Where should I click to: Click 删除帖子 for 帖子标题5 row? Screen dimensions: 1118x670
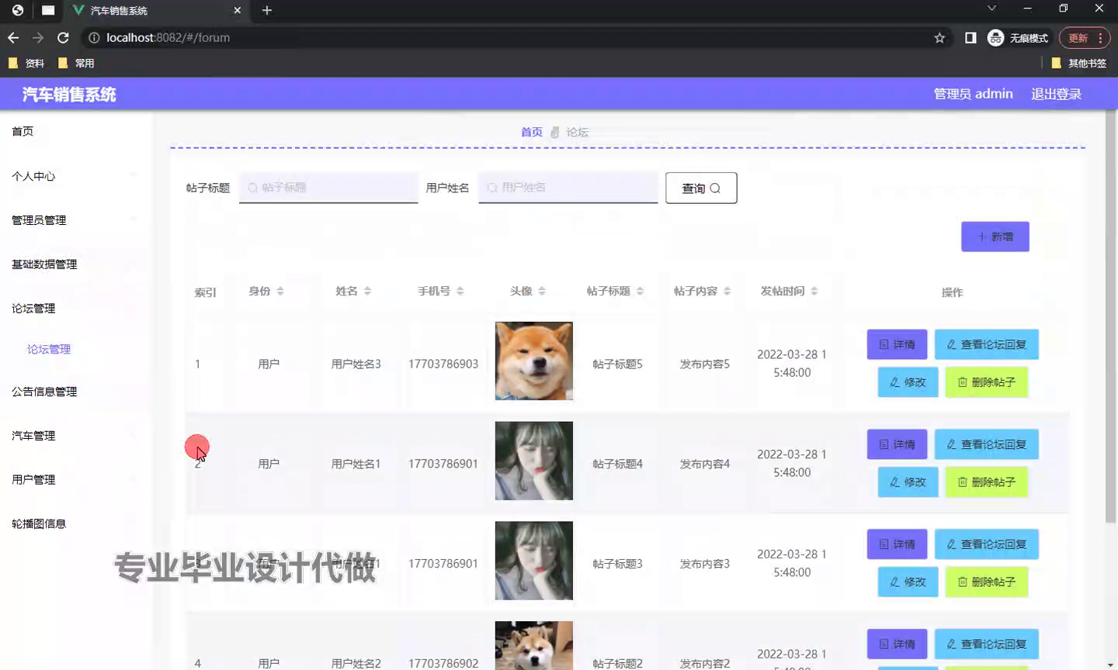[x=986, y=382]
